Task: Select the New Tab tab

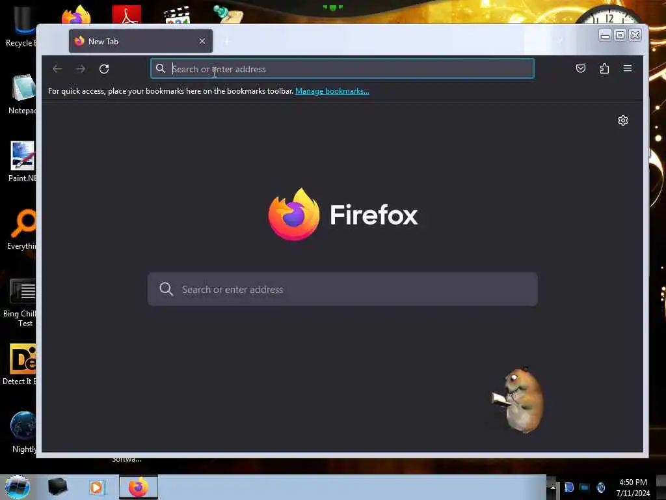Action: [140, 41]
